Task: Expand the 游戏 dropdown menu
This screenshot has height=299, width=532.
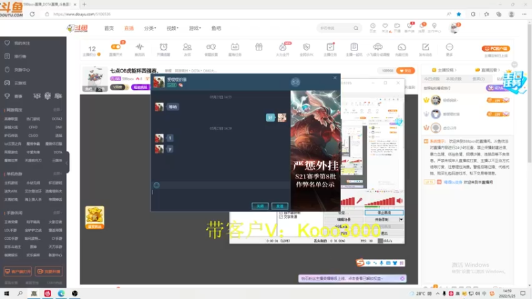Action: [x=195, y=28]
